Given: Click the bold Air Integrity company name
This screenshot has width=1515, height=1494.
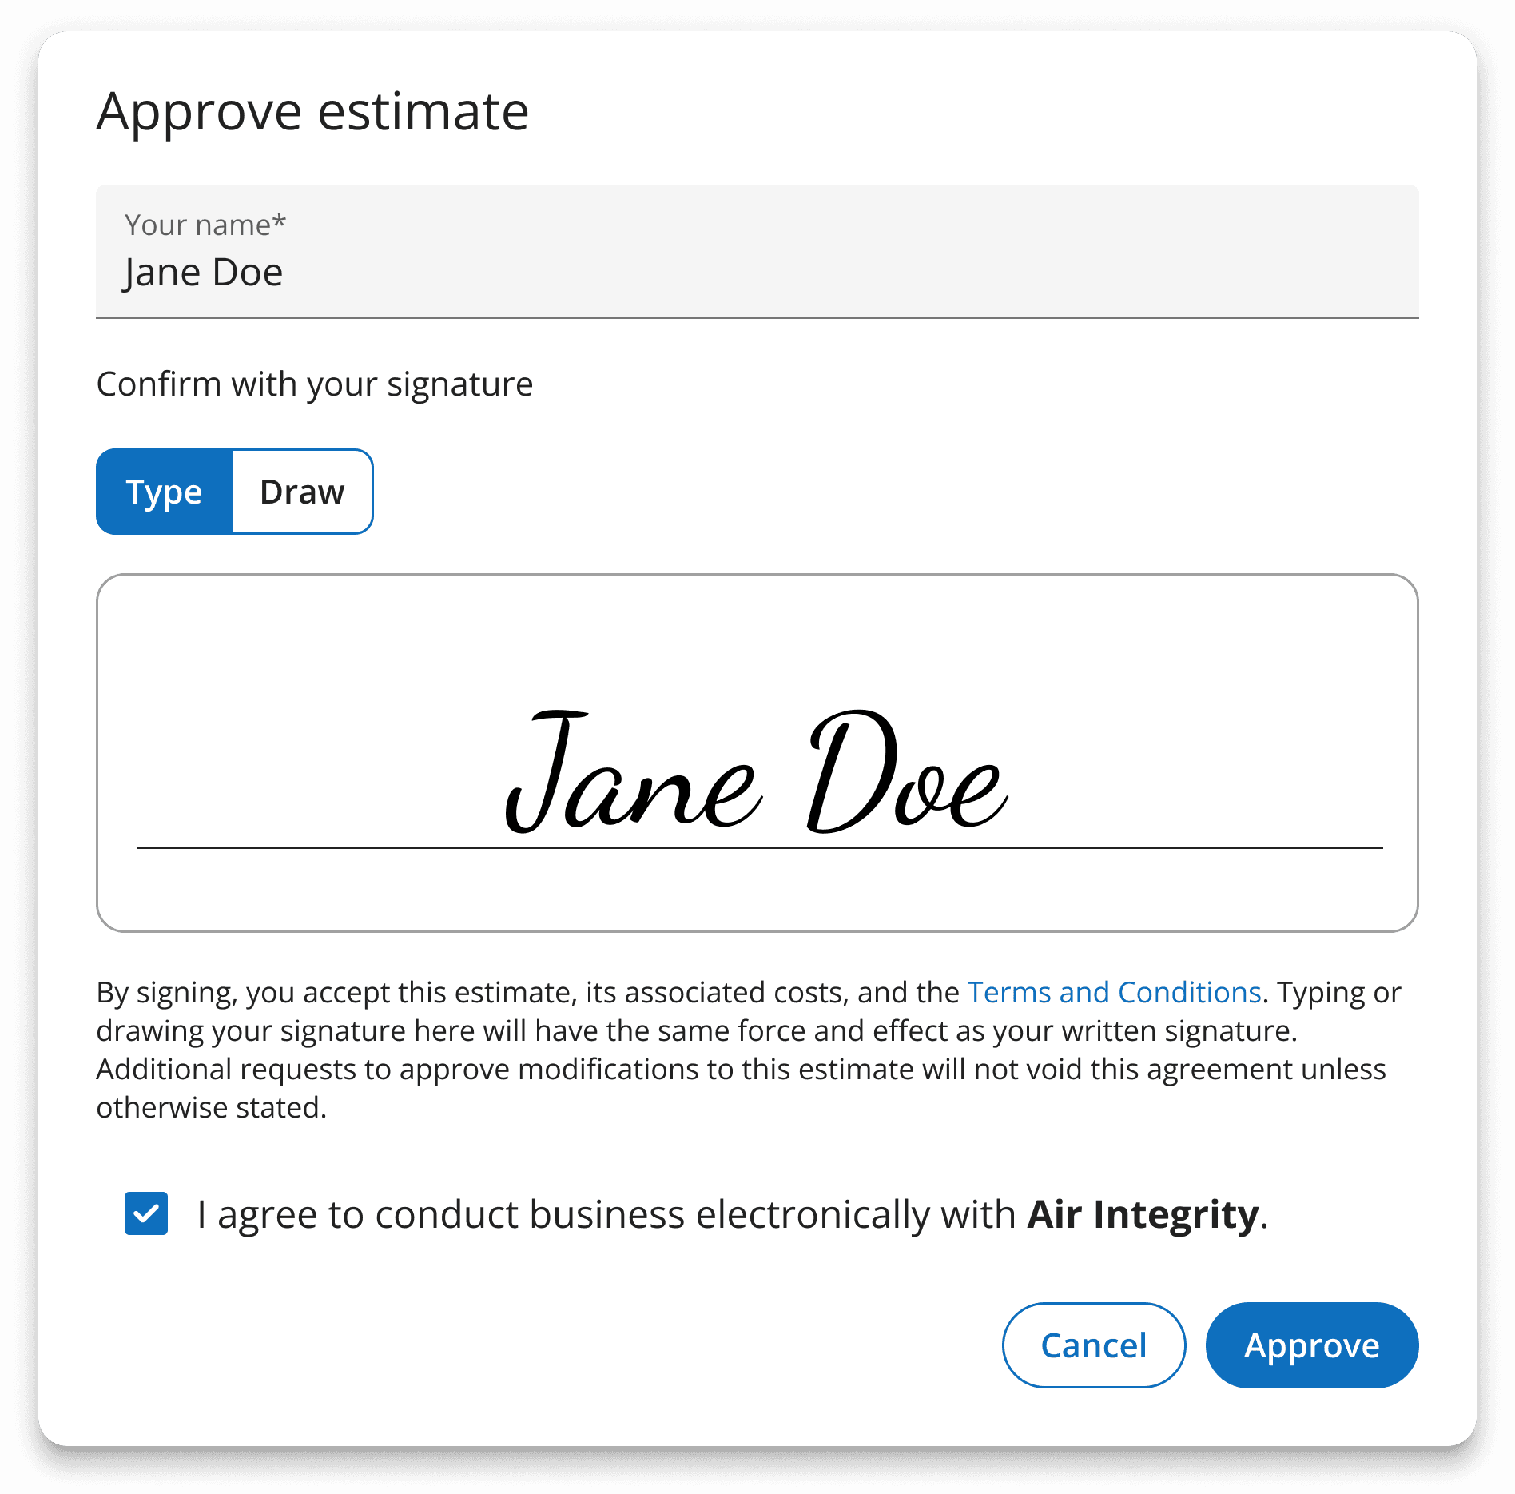Looking at the screenshot, I should (x=1143, y=1214).
